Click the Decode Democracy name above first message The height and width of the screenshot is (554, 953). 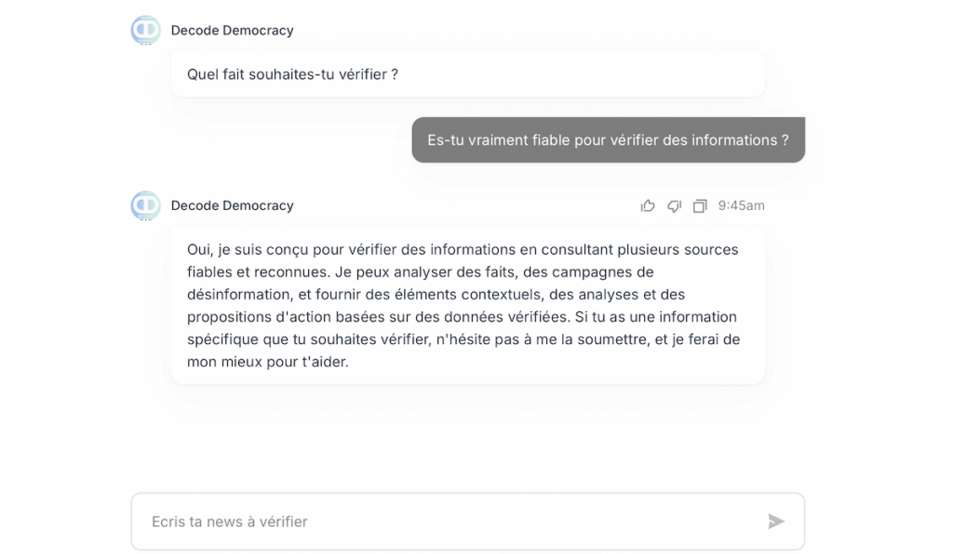pos(232,31)
